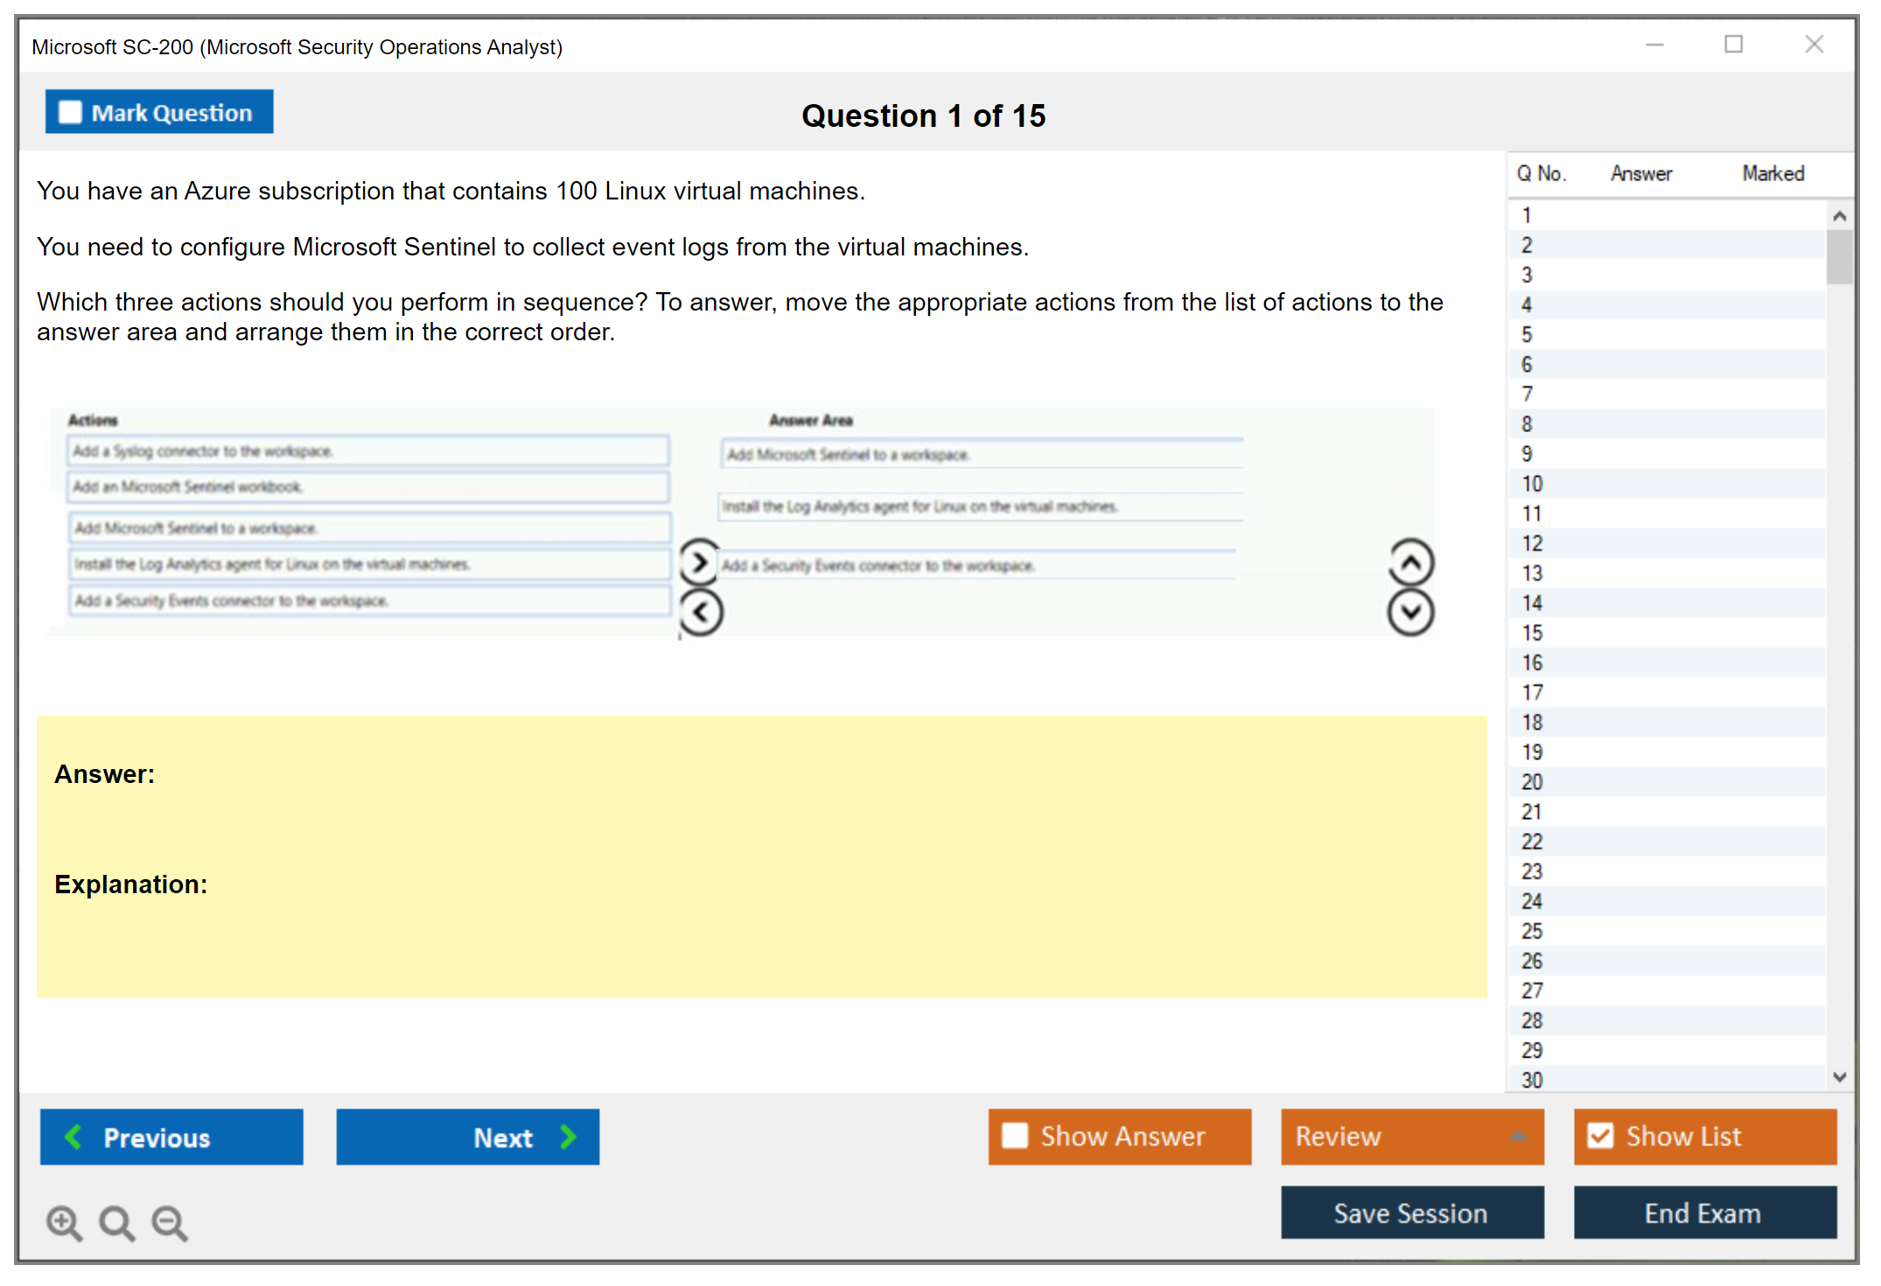Click move up arrow in answer area
This screenshot has width=1881, height=1286.
pyautogui.click(x=1410, y=563)
